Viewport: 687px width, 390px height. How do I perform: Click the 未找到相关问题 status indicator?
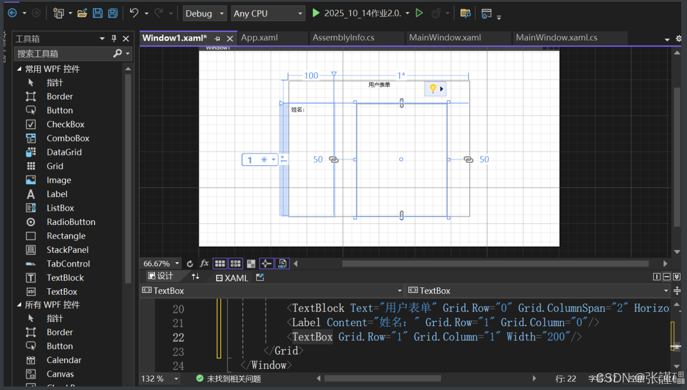tap(228, 378)
